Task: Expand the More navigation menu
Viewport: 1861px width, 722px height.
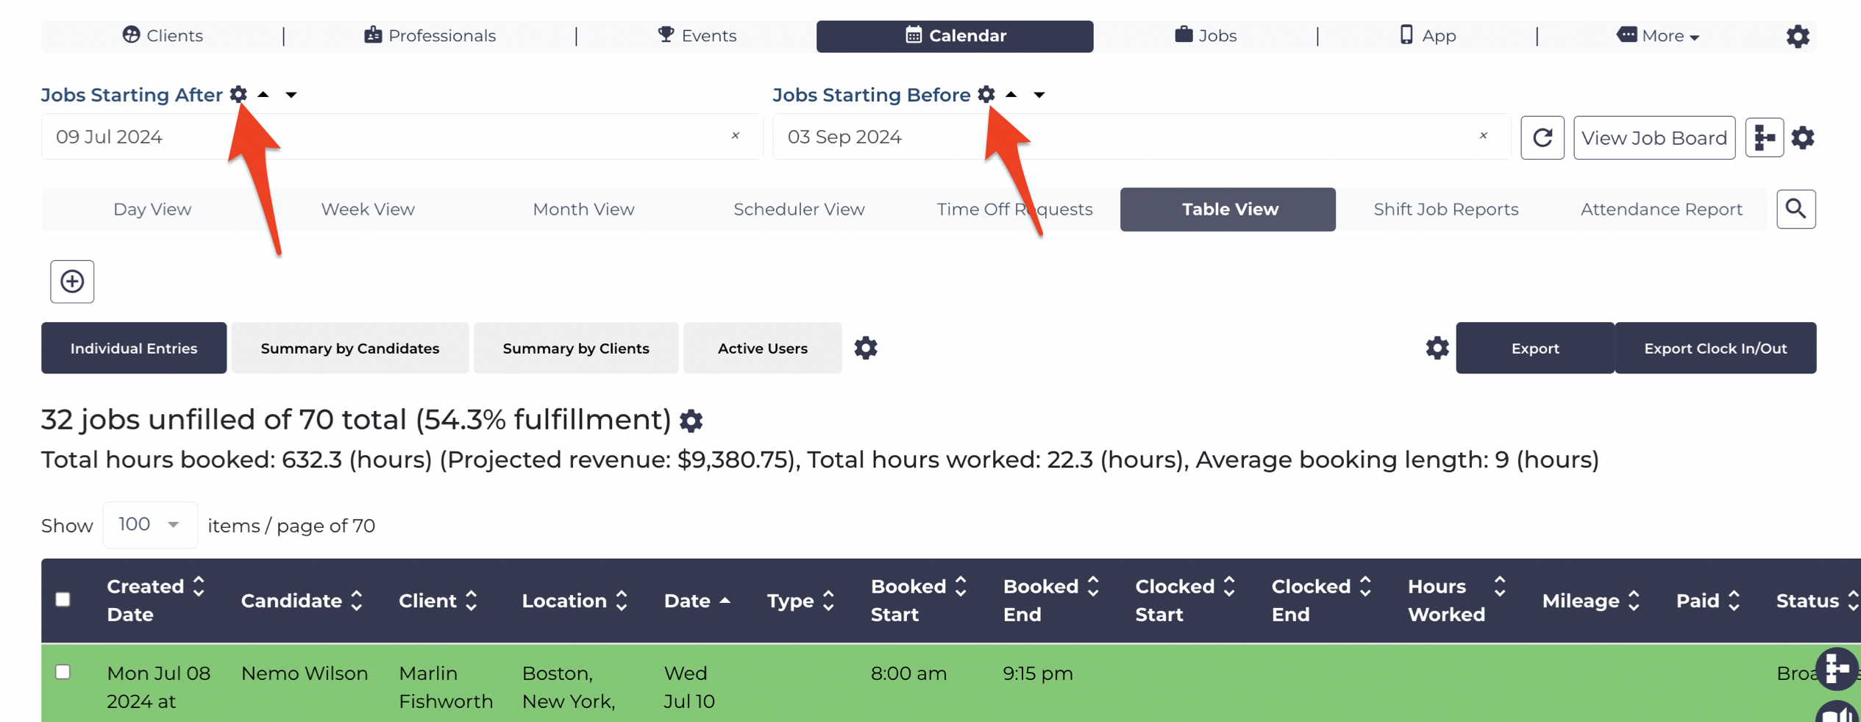Action: (1657, 35)
